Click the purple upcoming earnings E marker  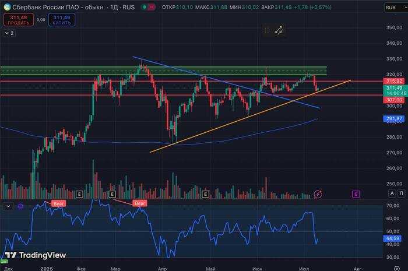[356, 193]
